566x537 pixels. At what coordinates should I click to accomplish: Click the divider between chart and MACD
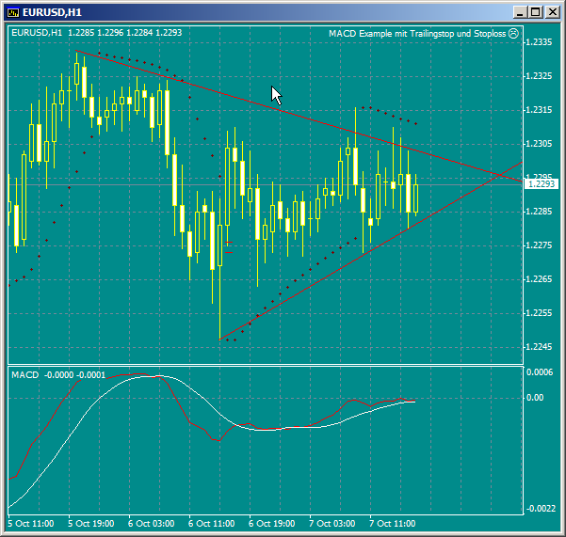click(x=264, y=365)
